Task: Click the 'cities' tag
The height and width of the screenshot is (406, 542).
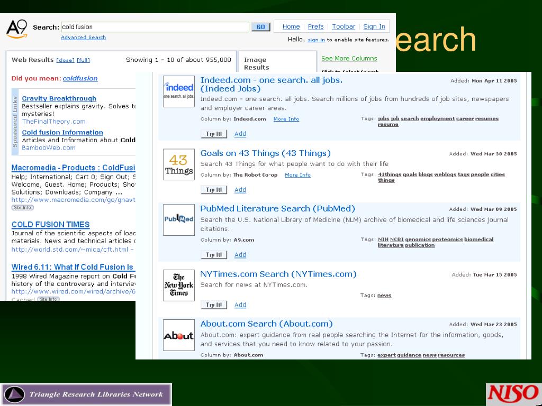Action: 498,174
